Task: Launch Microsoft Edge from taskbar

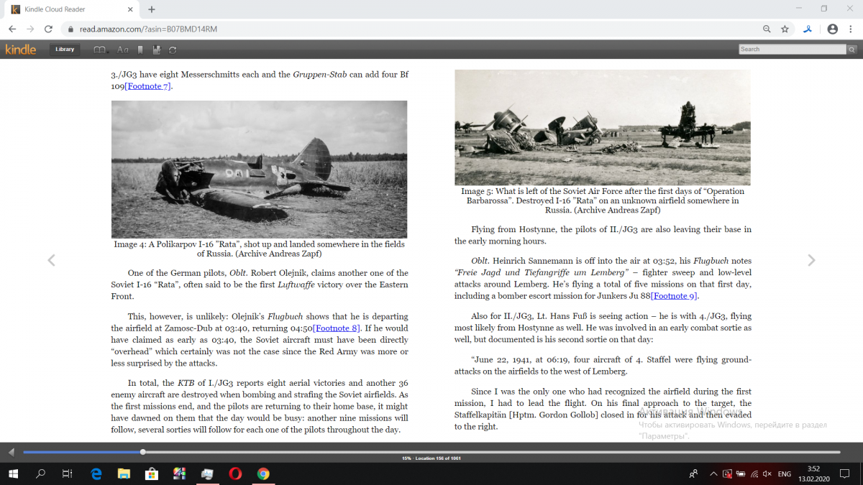Action: tap(96, 474)
